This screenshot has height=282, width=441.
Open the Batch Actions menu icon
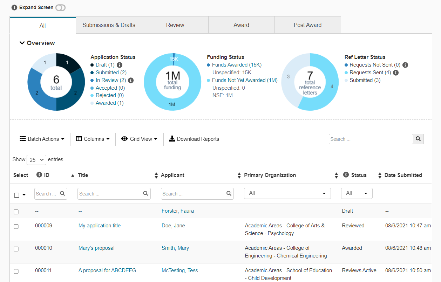23,139
